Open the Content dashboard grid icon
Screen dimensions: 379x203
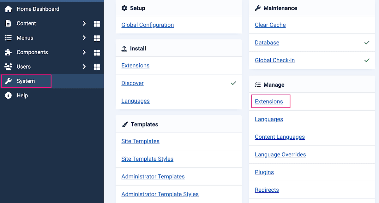point(97,23)
